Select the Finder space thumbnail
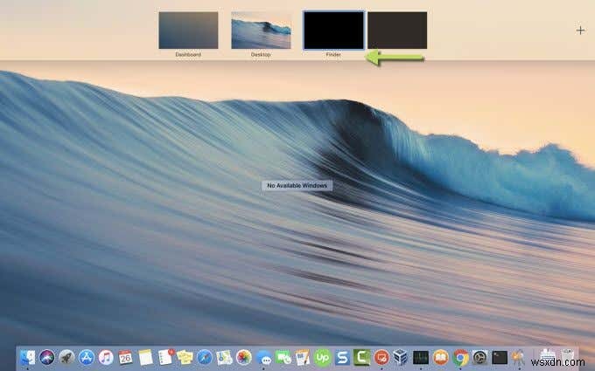 pos(333,31)
